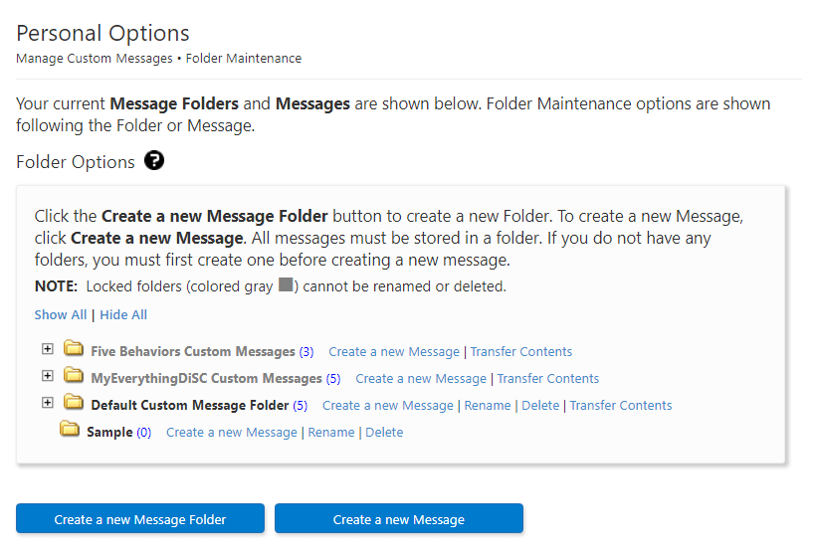Expand the MyEverythingDiSC Custom Messages folder

pos(47,376)
